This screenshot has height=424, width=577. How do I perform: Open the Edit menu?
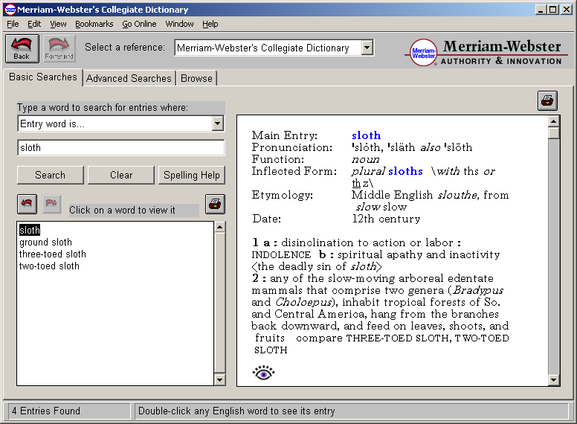34,24
